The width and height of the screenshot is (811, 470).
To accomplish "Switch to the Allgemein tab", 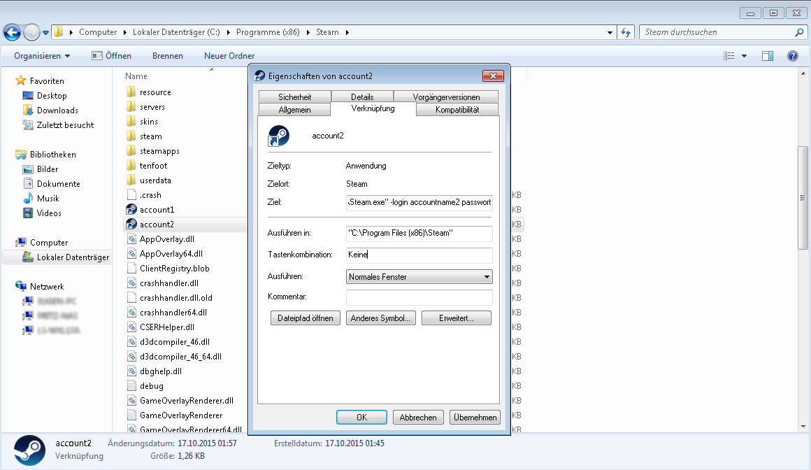I will click(x=294, y=110).
